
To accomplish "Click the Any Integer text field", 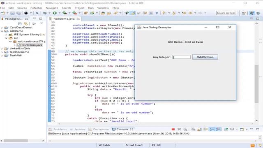I will (x=182, y=57).
